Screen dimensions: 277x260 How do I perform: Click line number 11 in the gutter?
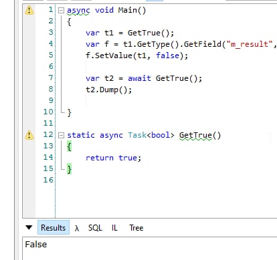coord(48,123)
